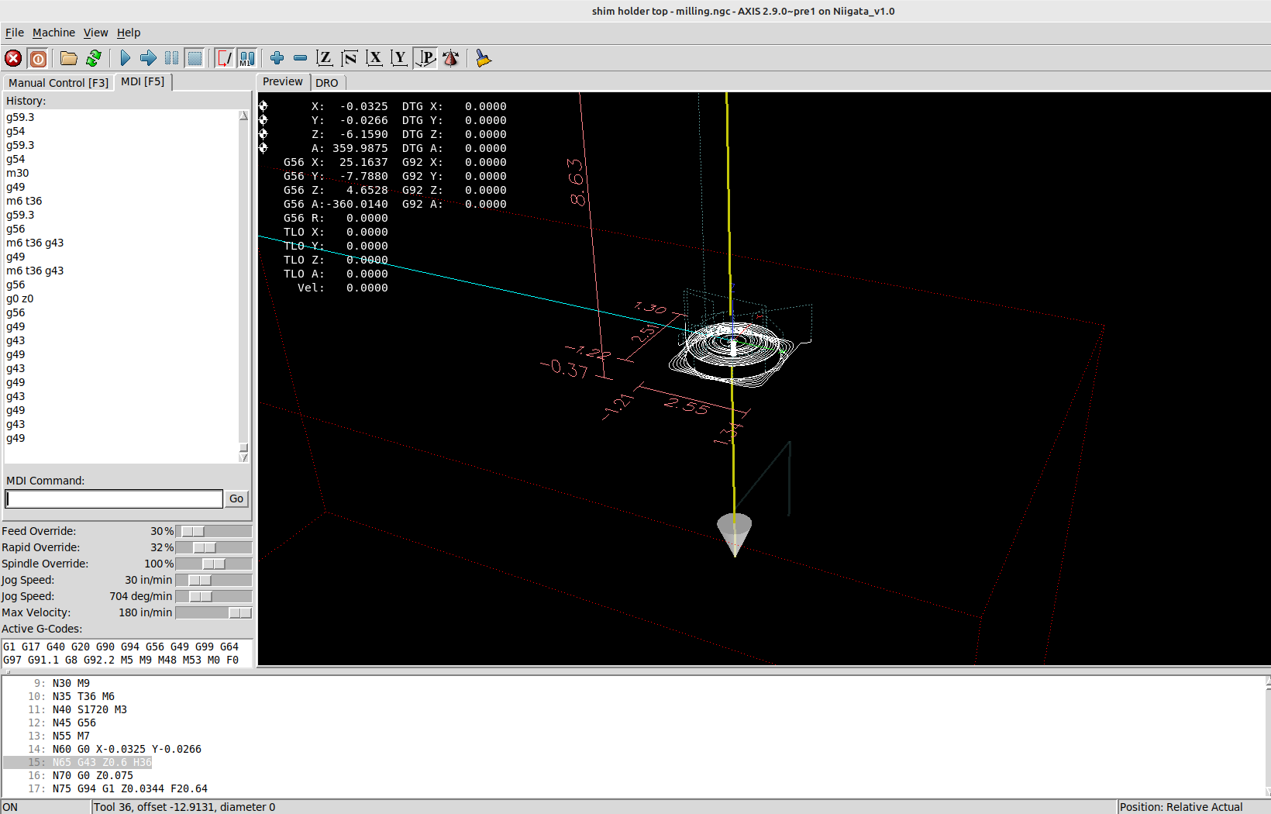Select perspective view icon
This screenshot has height=814, width=1271.
click(425, 58)
